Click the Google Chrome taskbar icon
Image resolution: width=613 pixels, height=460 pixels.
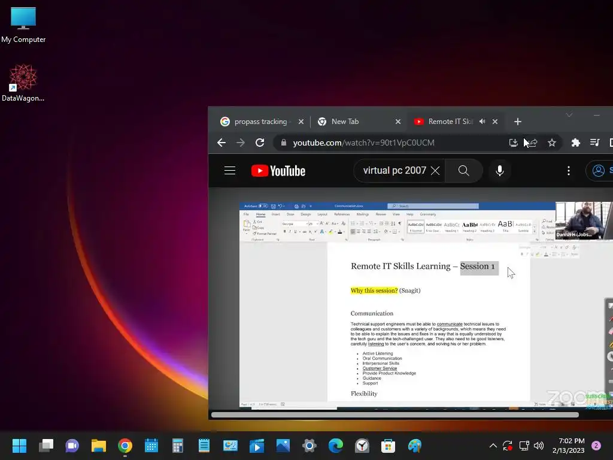[x=125, y=446]
